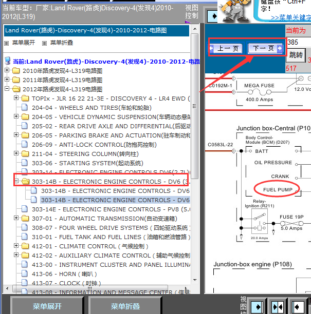The width and height of the screenshot is (311, 314).
Task: Click the horizontal scrollbar left arrow
Action: (x=7, y=288)
